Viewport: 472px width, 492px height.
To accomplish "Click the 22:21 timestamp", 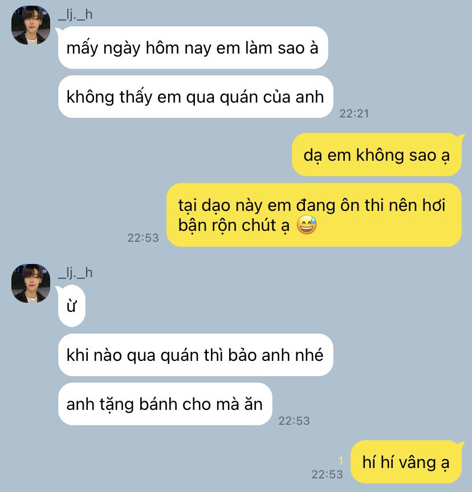I will [354, 113].
